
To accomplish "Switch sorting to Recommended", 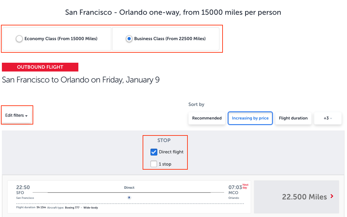I will (207, 118).
